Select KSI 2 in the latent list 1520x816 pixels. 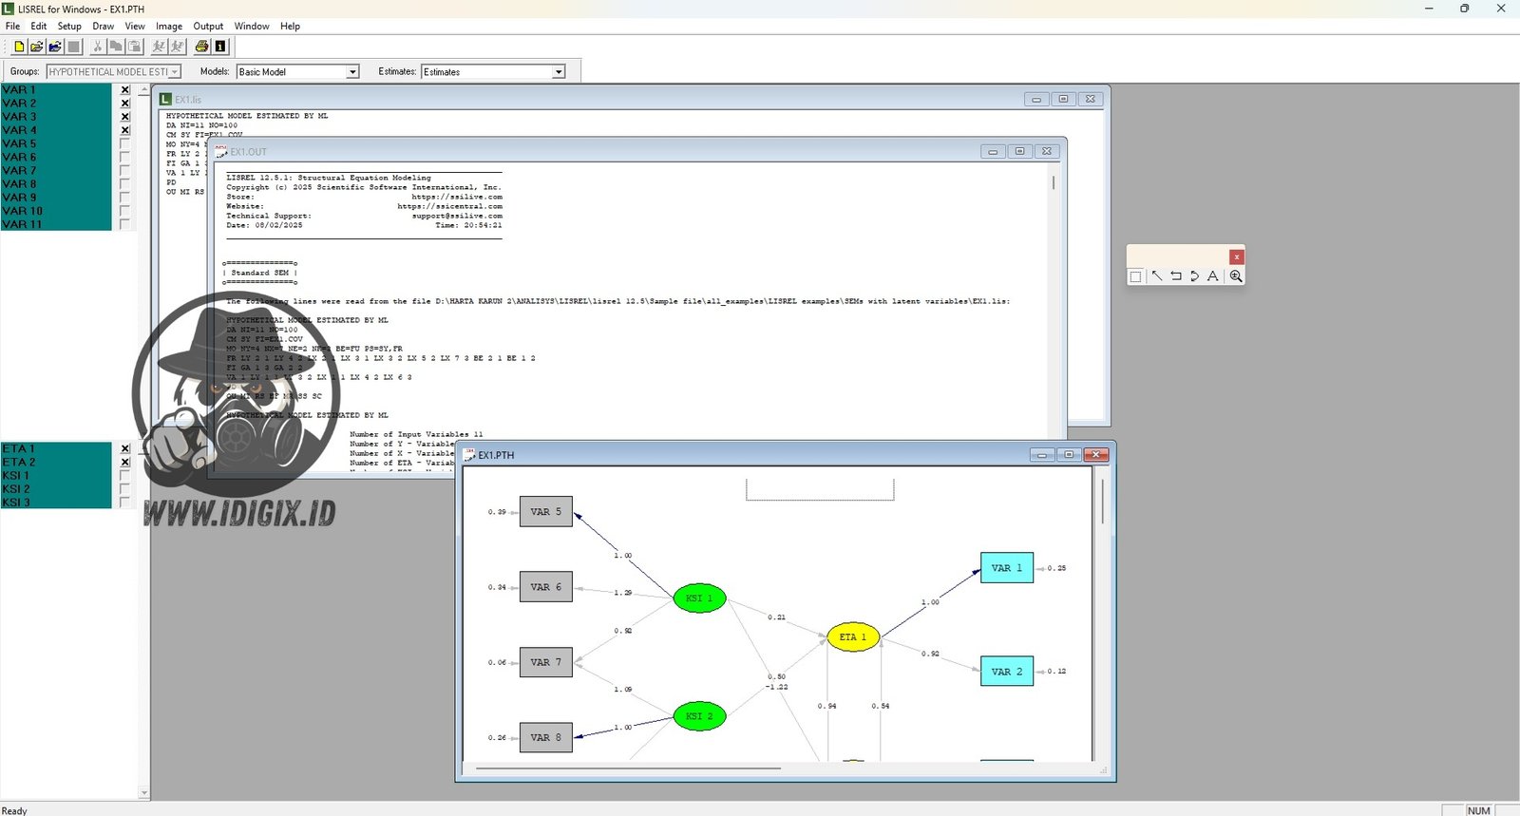click(x=56, y=489)
